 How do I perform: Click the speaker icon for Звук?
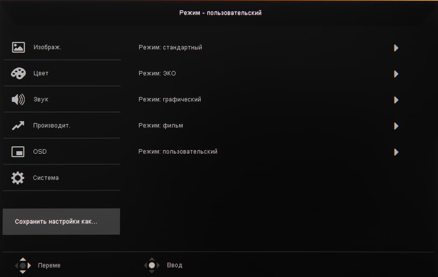pyautogui.click(x=18, y=99)
